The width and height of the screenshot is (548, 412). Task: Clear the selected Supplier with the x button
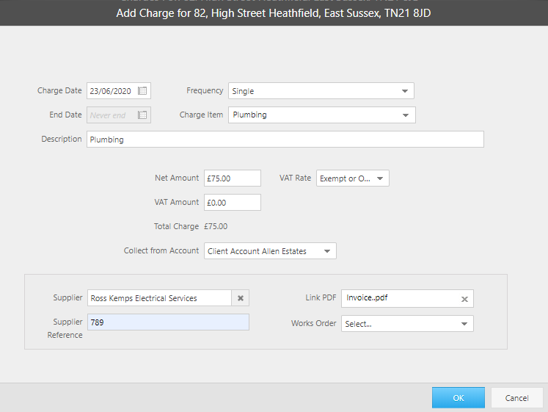[x=241, y=298]
